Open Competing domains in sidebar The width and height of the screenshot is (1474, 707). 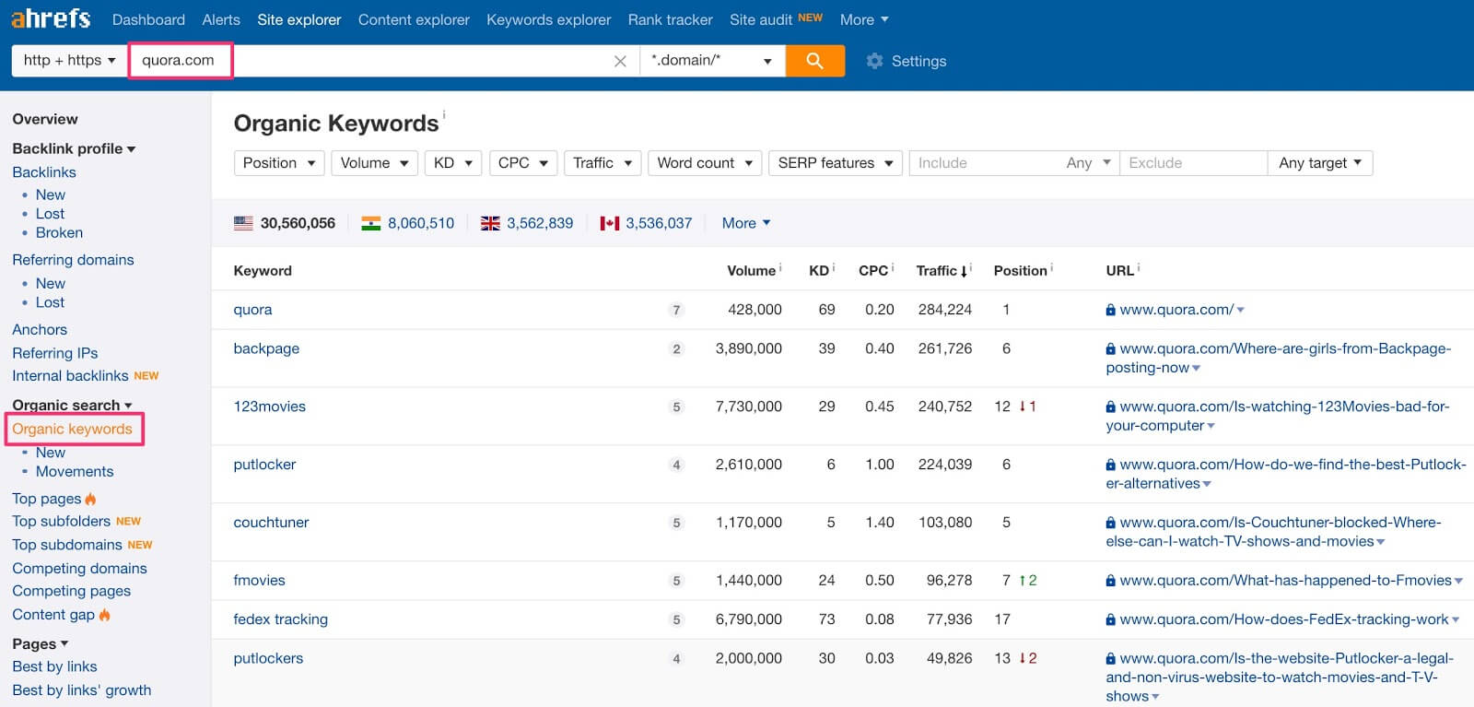[79, 568]
